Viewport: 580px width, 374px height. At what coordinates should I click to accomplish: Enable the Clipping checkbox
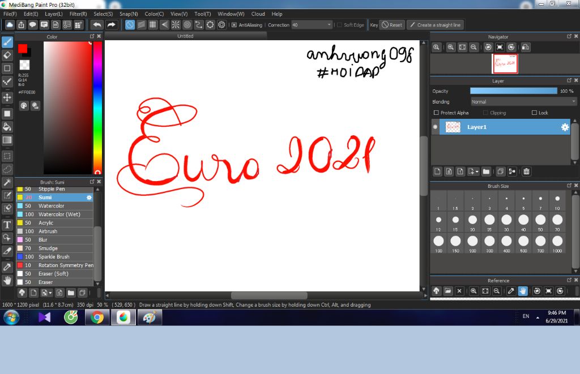tap(485, 113)
